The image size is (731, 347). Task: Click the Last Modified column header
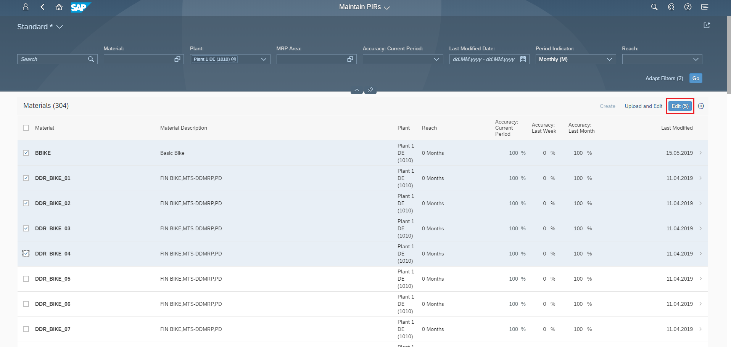677,128
